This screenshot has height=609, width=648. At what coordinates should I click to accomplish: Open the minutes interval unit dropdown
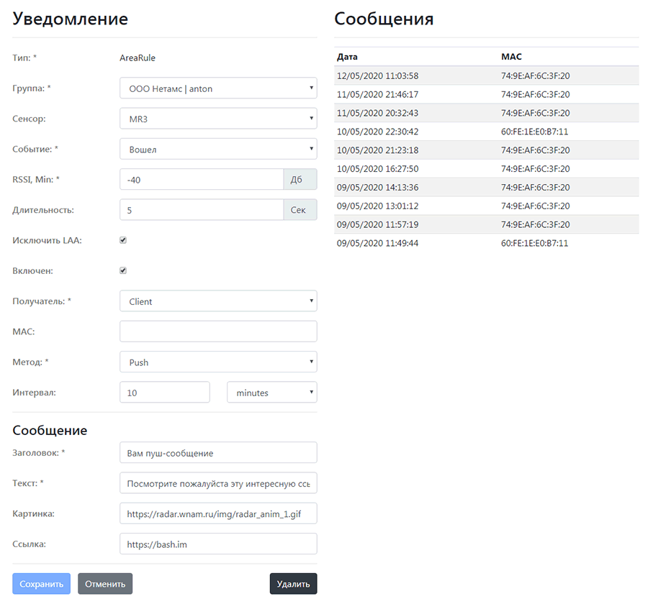click(x=272, y=393)
